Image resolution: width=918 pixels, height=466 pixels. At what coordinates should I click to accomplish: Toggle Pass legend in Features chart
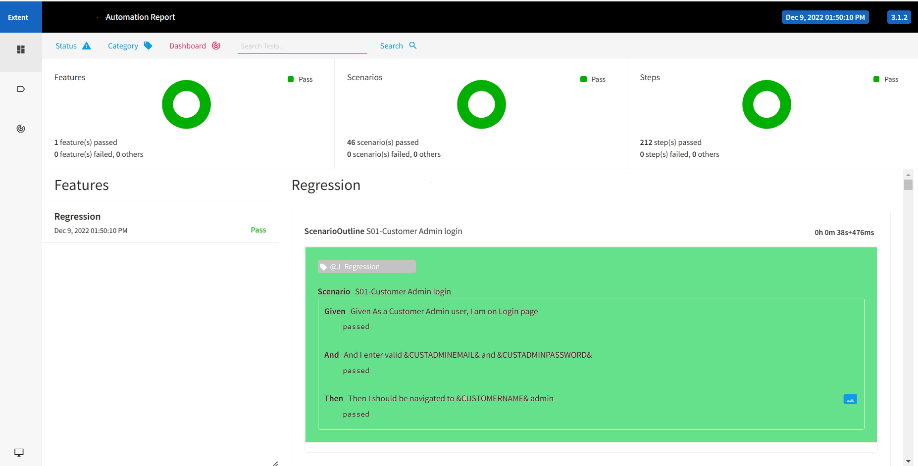pyautogui.click(x=301, y=79)
